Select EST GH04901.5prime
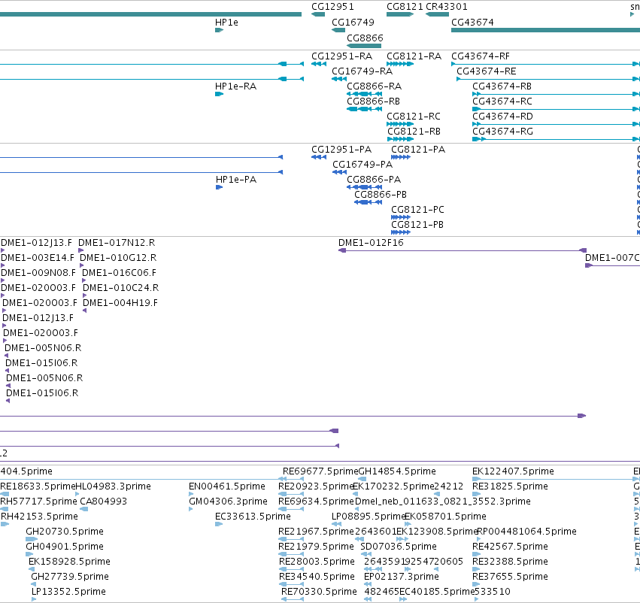The width and height of the screenshot is (640, 603). click(x=65, y=547)
